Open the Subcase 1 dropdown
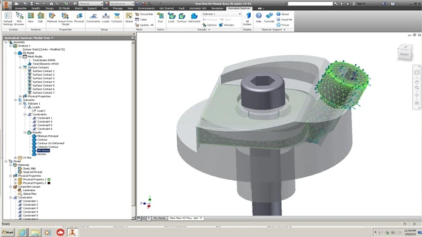 221,14
